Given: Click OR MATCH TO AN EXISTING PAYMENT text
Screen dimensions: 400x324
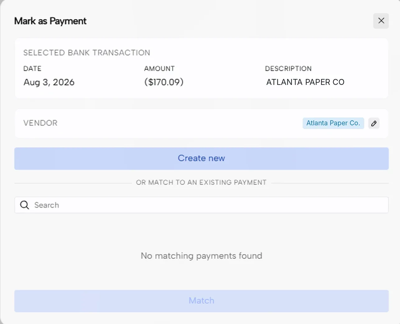Looking at the screenshot, I should click(x=201, y=183).
